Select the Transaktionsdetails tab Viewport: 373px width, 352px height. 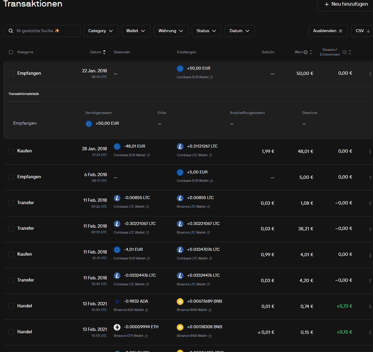(x=24, y=94)
